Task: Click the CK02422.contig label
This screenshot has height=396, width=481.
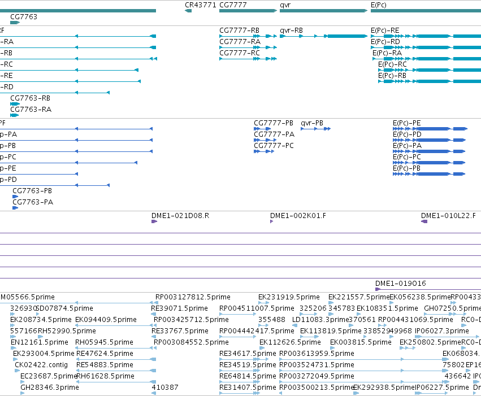Action: (41, 365)
